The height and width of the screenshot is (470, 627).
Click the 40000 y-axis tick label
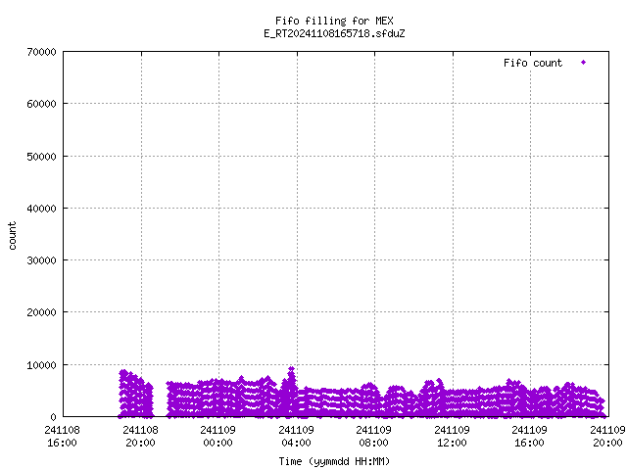41,209
